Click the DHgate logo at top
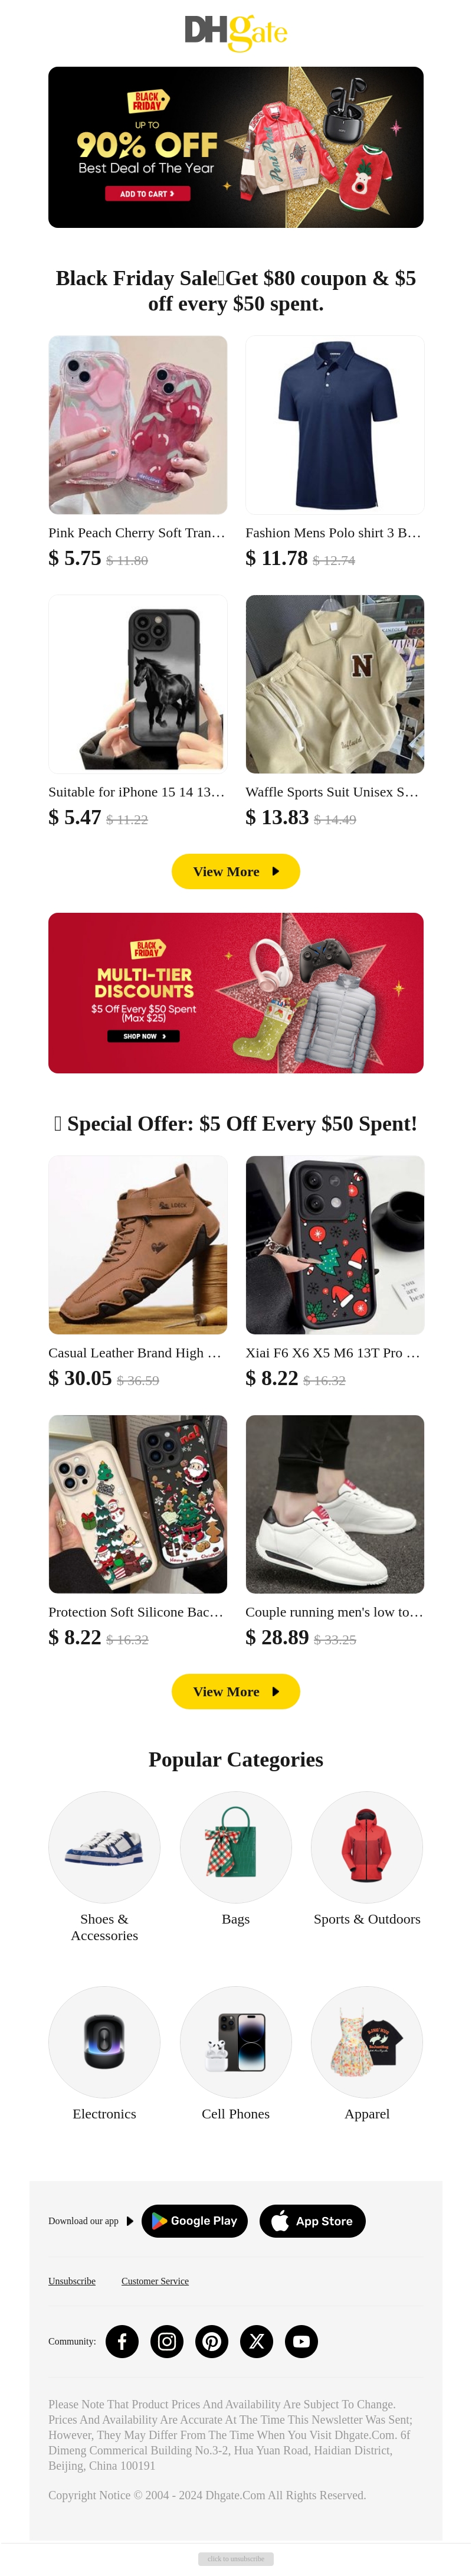The width and height of the screenshot is (472, 2576). (236, 32)
